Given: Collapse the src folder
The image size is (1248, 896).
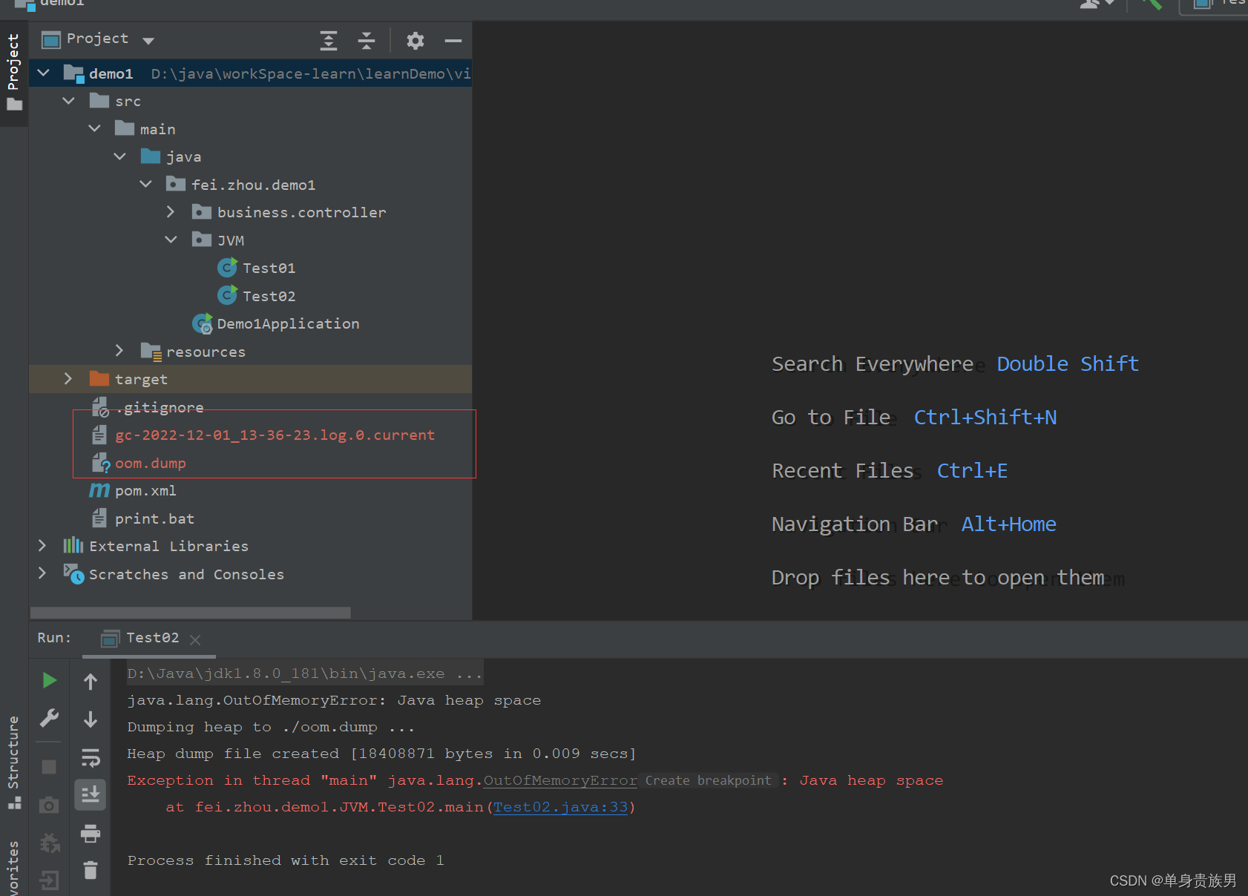Looking at the screenshot, I should tap(69, 100).
